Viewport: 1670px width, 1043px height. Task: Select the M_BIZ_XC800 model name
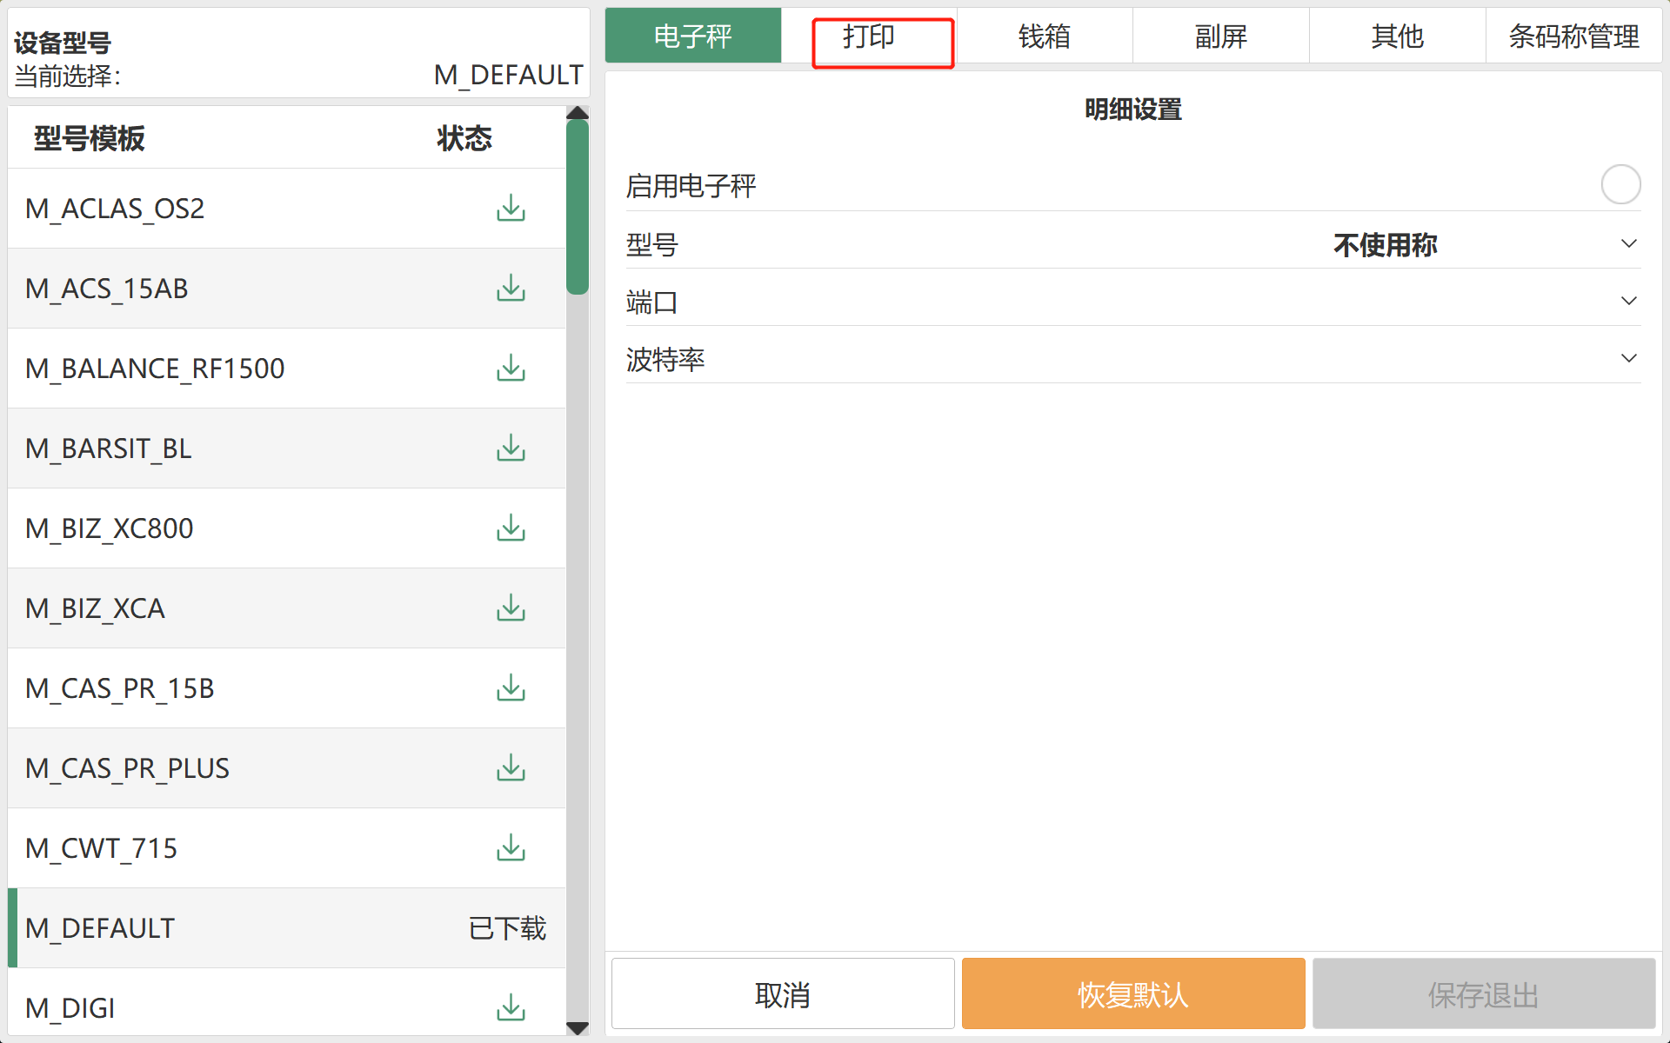[x=110, y=529]
